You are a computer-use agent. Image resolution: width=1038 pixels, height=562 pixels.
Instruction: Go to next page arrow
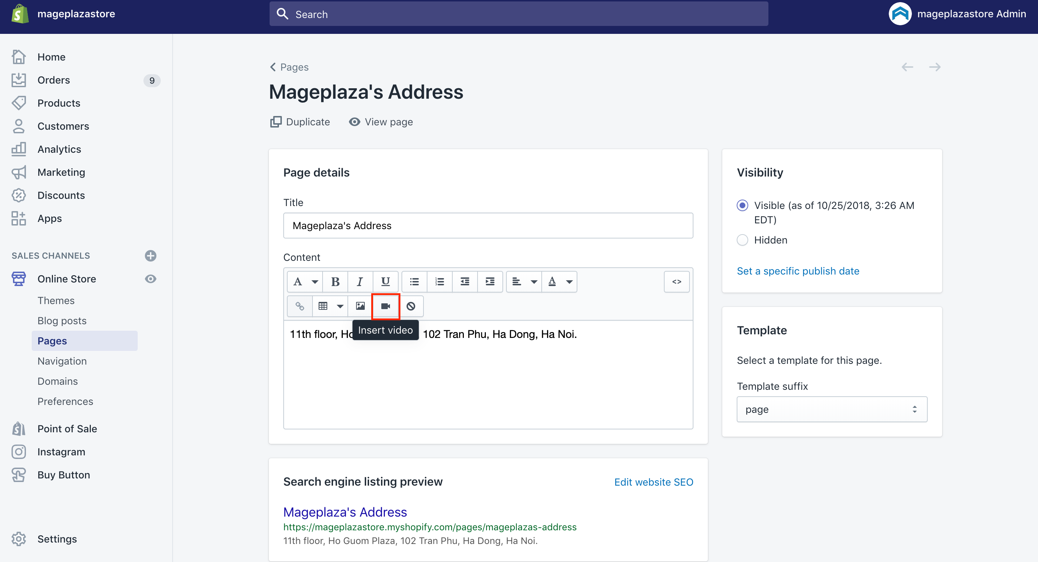935,67
